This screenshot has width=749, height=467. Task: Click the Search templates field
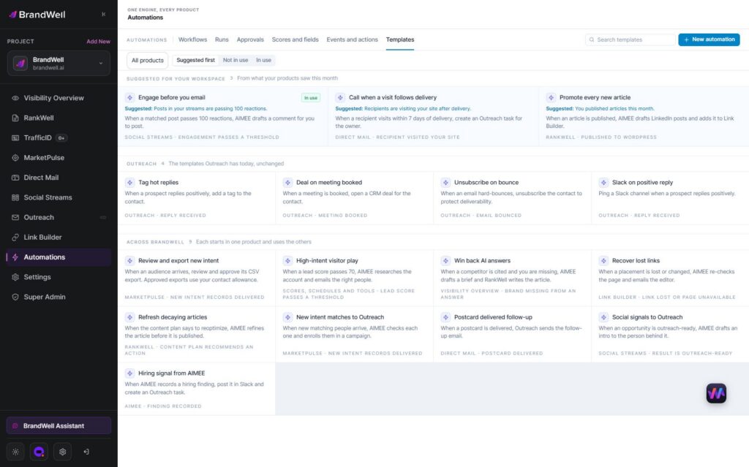(x=630, y=39)
